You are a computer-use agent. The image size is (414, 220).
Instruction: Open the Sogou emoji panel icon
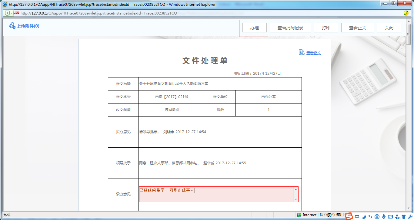(377, 216)
